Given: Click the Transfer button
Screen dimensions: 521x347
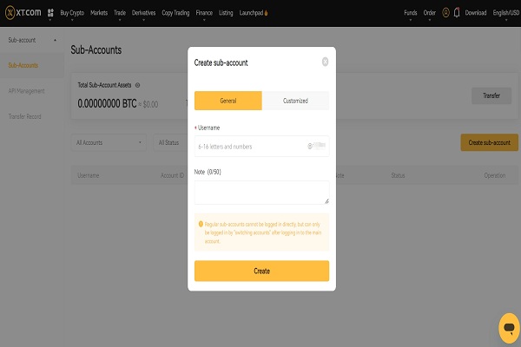Looking at the screenshot, I should (491, 95).
